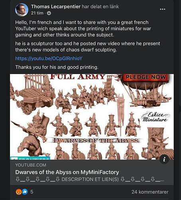Show who reacted via the 5 count

point(32,192)
